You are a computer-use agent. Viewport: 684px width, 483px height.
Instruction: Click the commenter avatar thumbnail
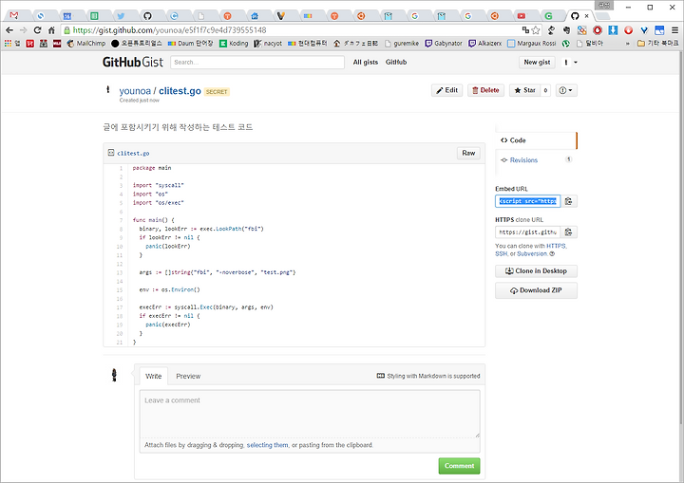point(114,375)
